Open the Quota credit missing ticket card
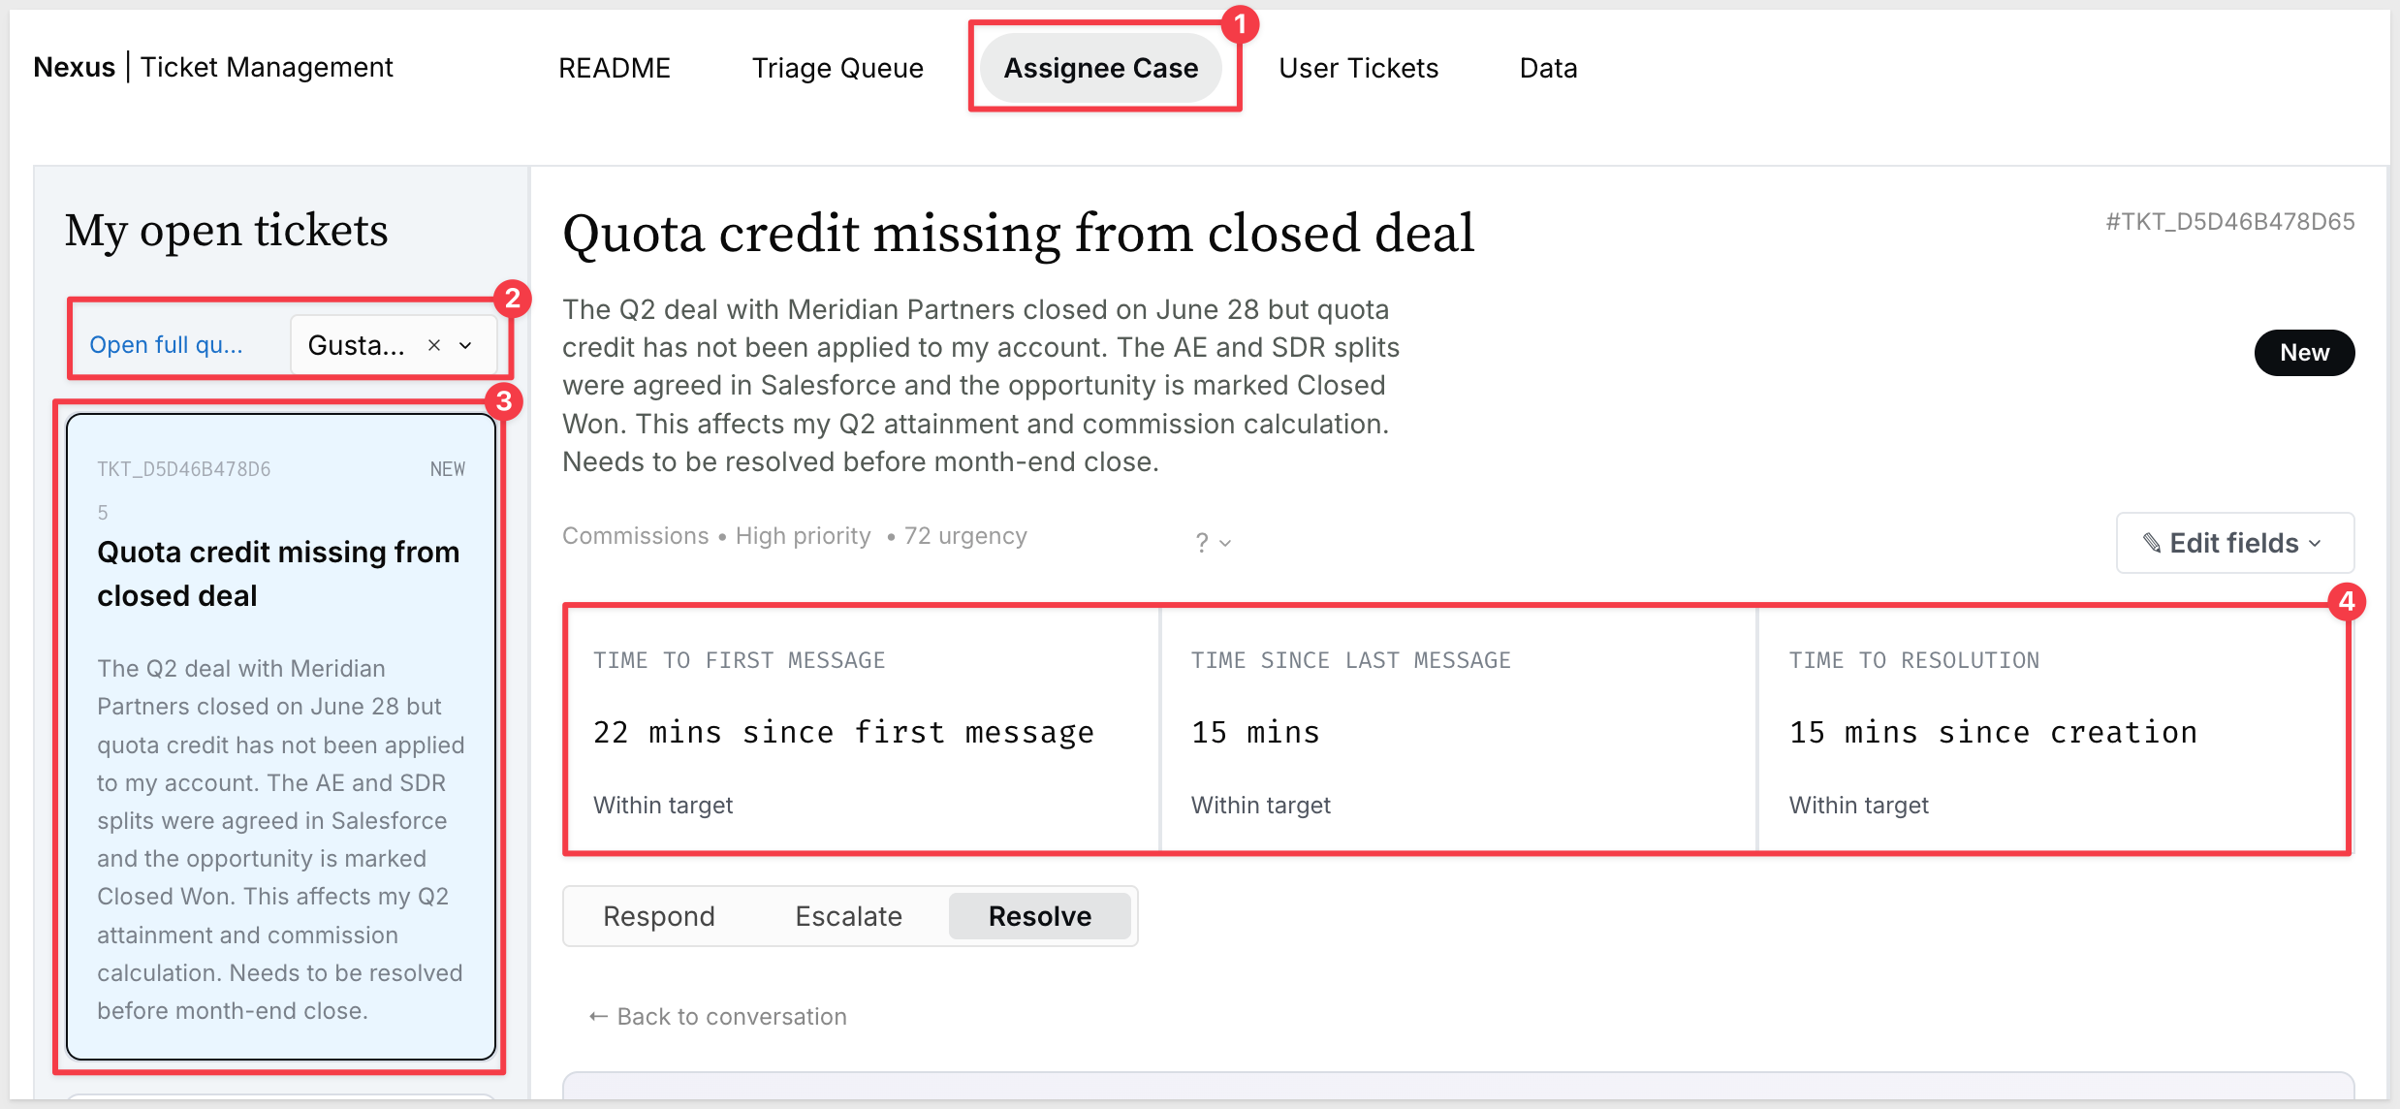The height and width of the screenshot is (1109, 2400). tap(281, 737)
